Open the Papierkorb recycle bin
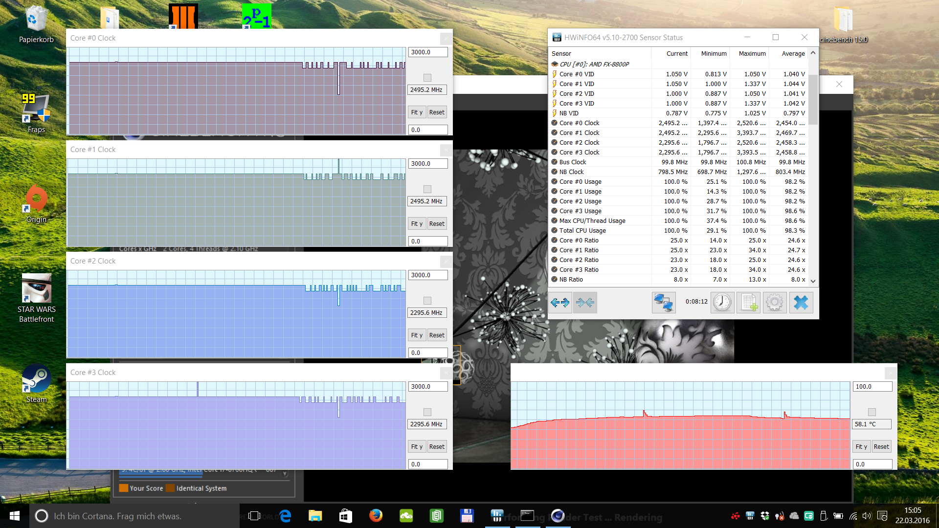 [36, 24]
